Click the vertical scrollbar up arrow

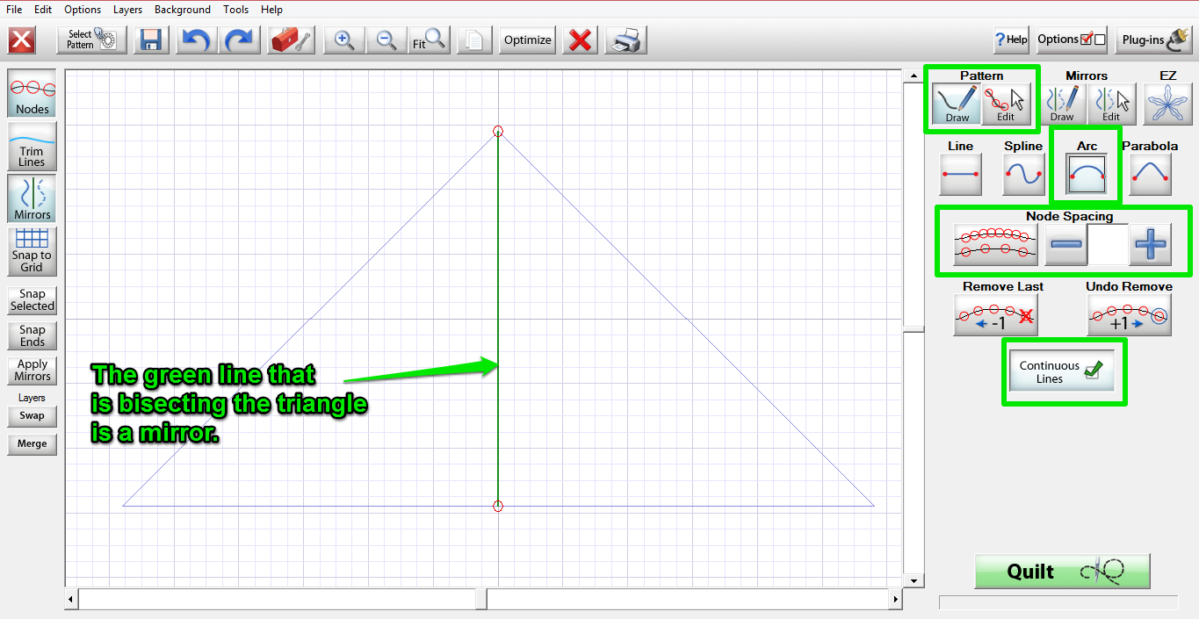(914, 78)
